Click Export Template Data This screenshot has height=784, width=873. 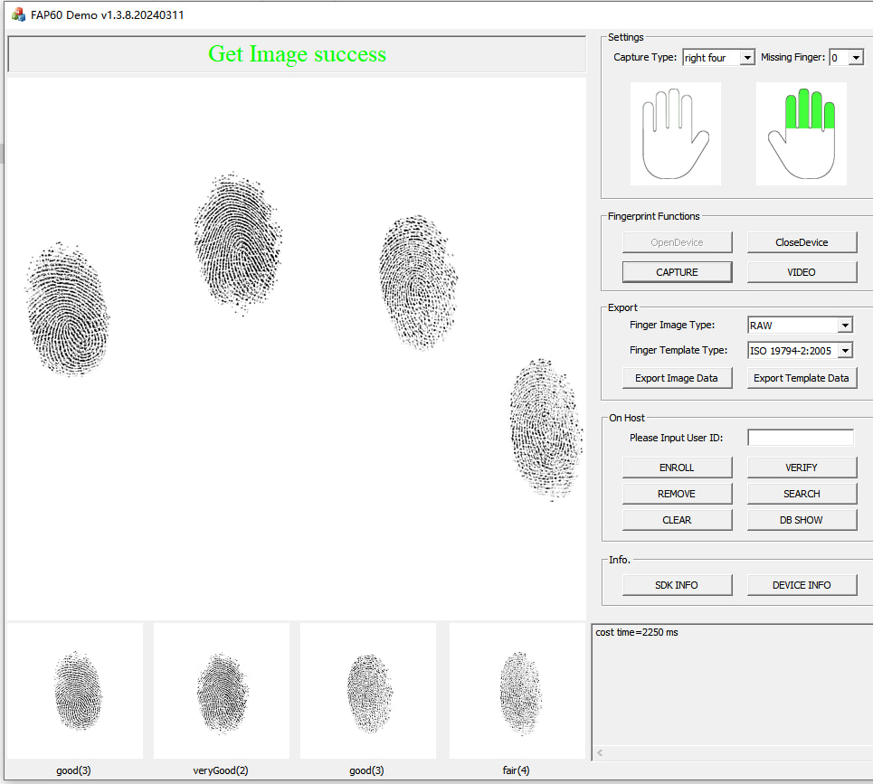click(x=802, y=378)
